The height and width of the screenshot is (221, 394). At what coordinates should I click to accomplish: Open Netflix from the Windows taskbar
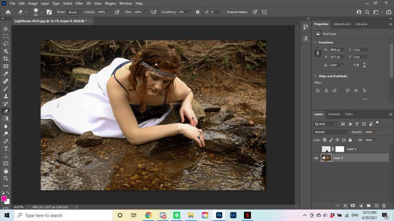247,215
